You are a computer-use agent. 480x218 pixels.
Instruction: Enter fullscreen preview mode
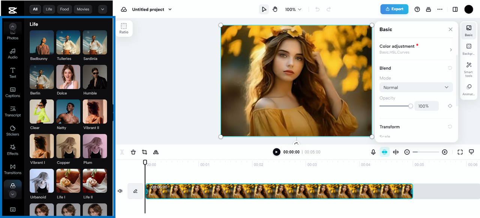pyautogui.click(x=460, y=152)
